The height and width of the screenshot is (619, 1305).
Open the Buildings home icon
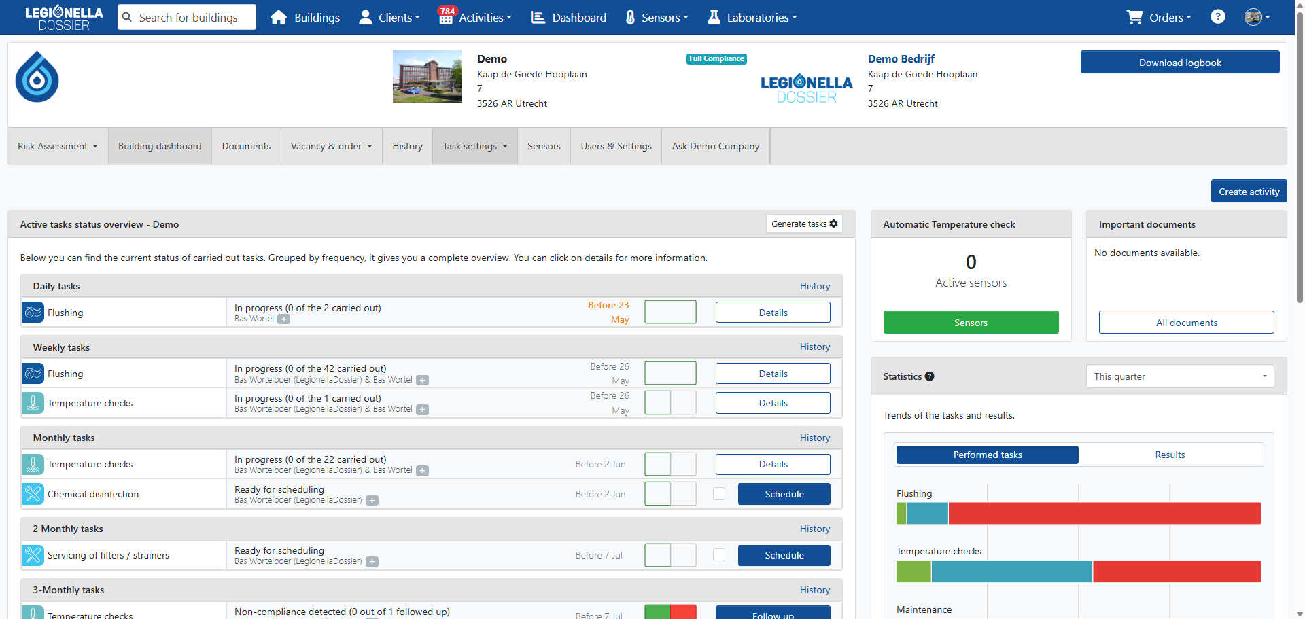[x=279, y=18]
